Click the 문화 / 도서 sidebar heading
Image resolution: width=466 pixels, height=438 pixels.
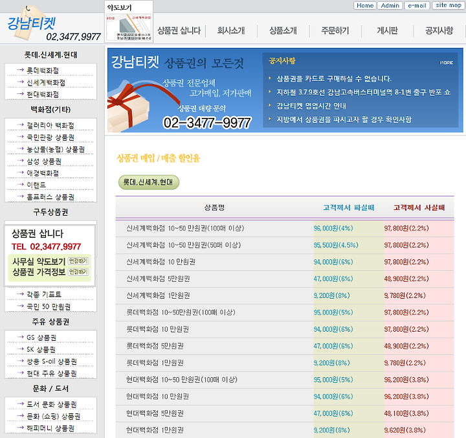tap(50, 389)
